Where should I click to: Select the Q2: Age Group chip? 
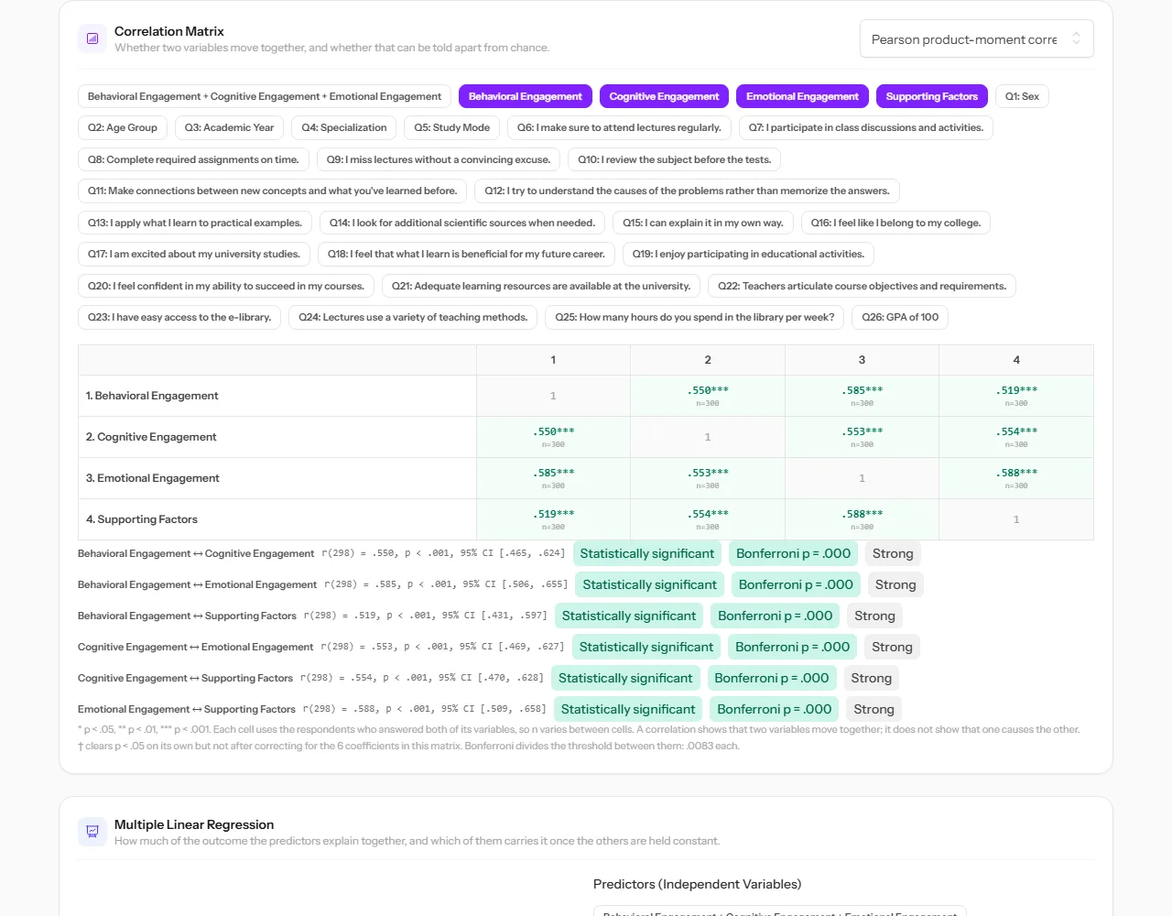123,127
